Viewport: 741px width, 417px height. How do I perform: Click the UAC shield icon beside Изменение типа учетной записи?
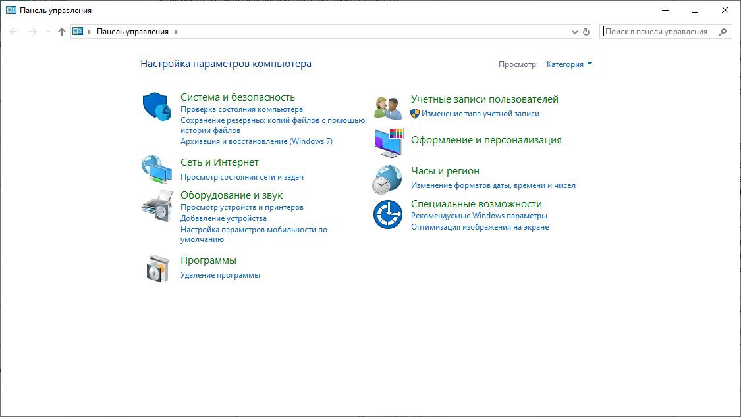415,114
